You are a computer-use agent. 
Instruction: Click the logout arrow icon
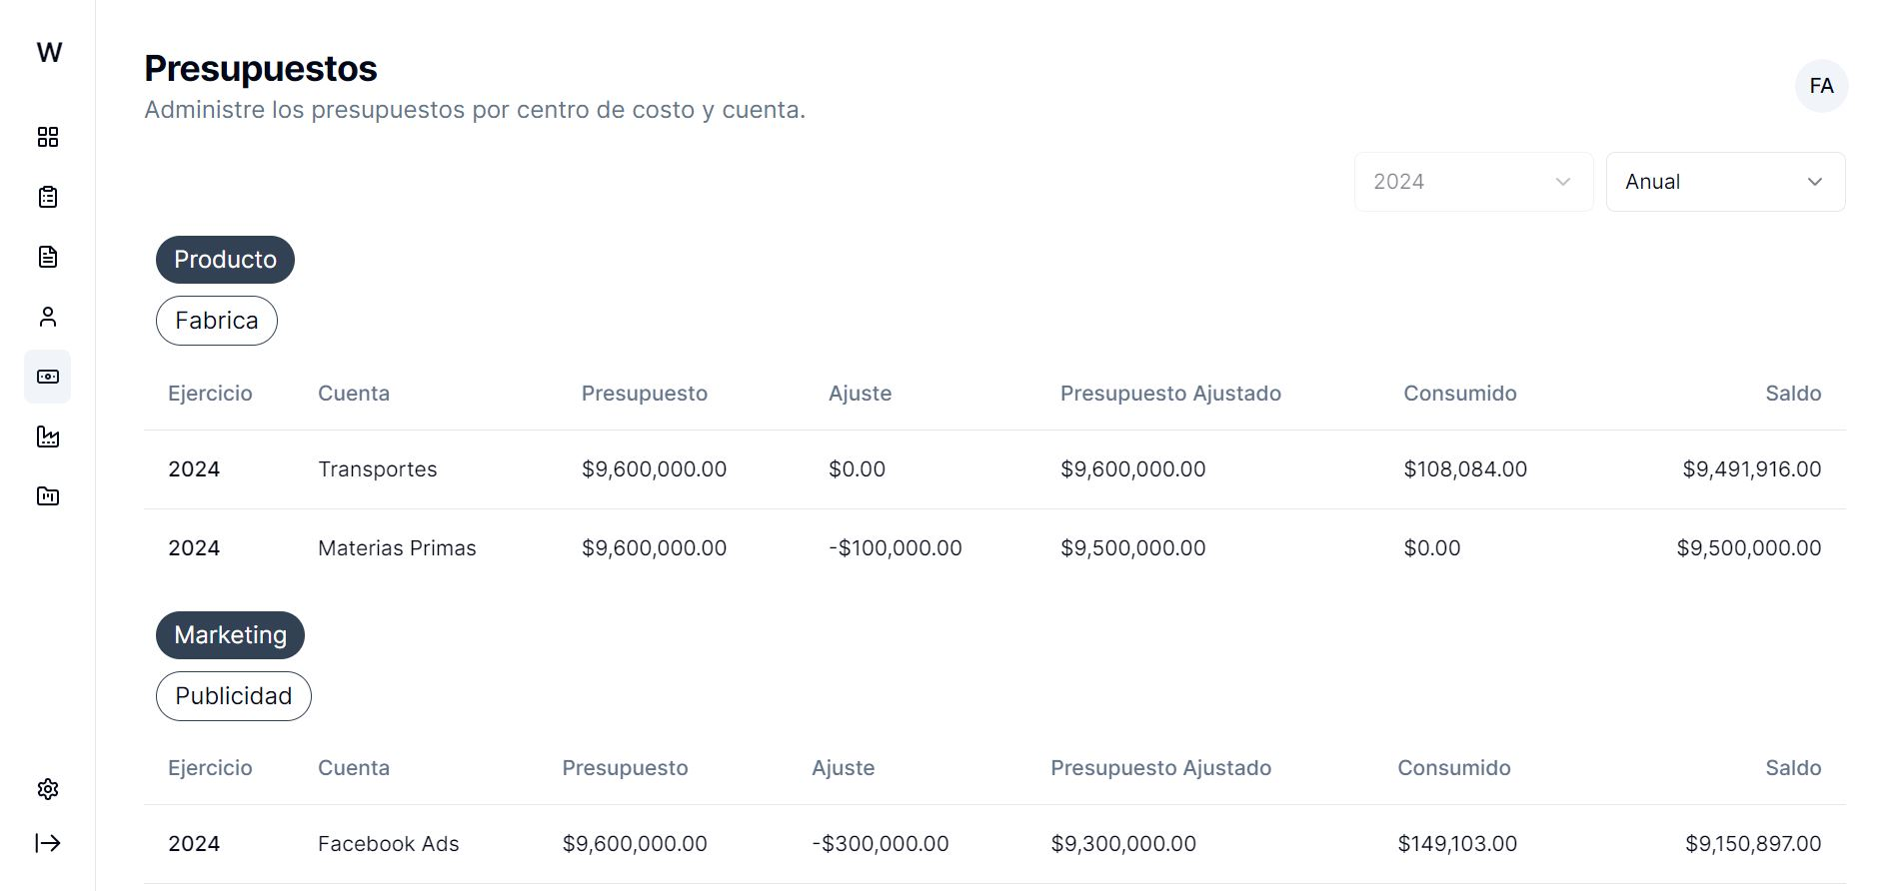pyautogui.click(x=48, y=843)
